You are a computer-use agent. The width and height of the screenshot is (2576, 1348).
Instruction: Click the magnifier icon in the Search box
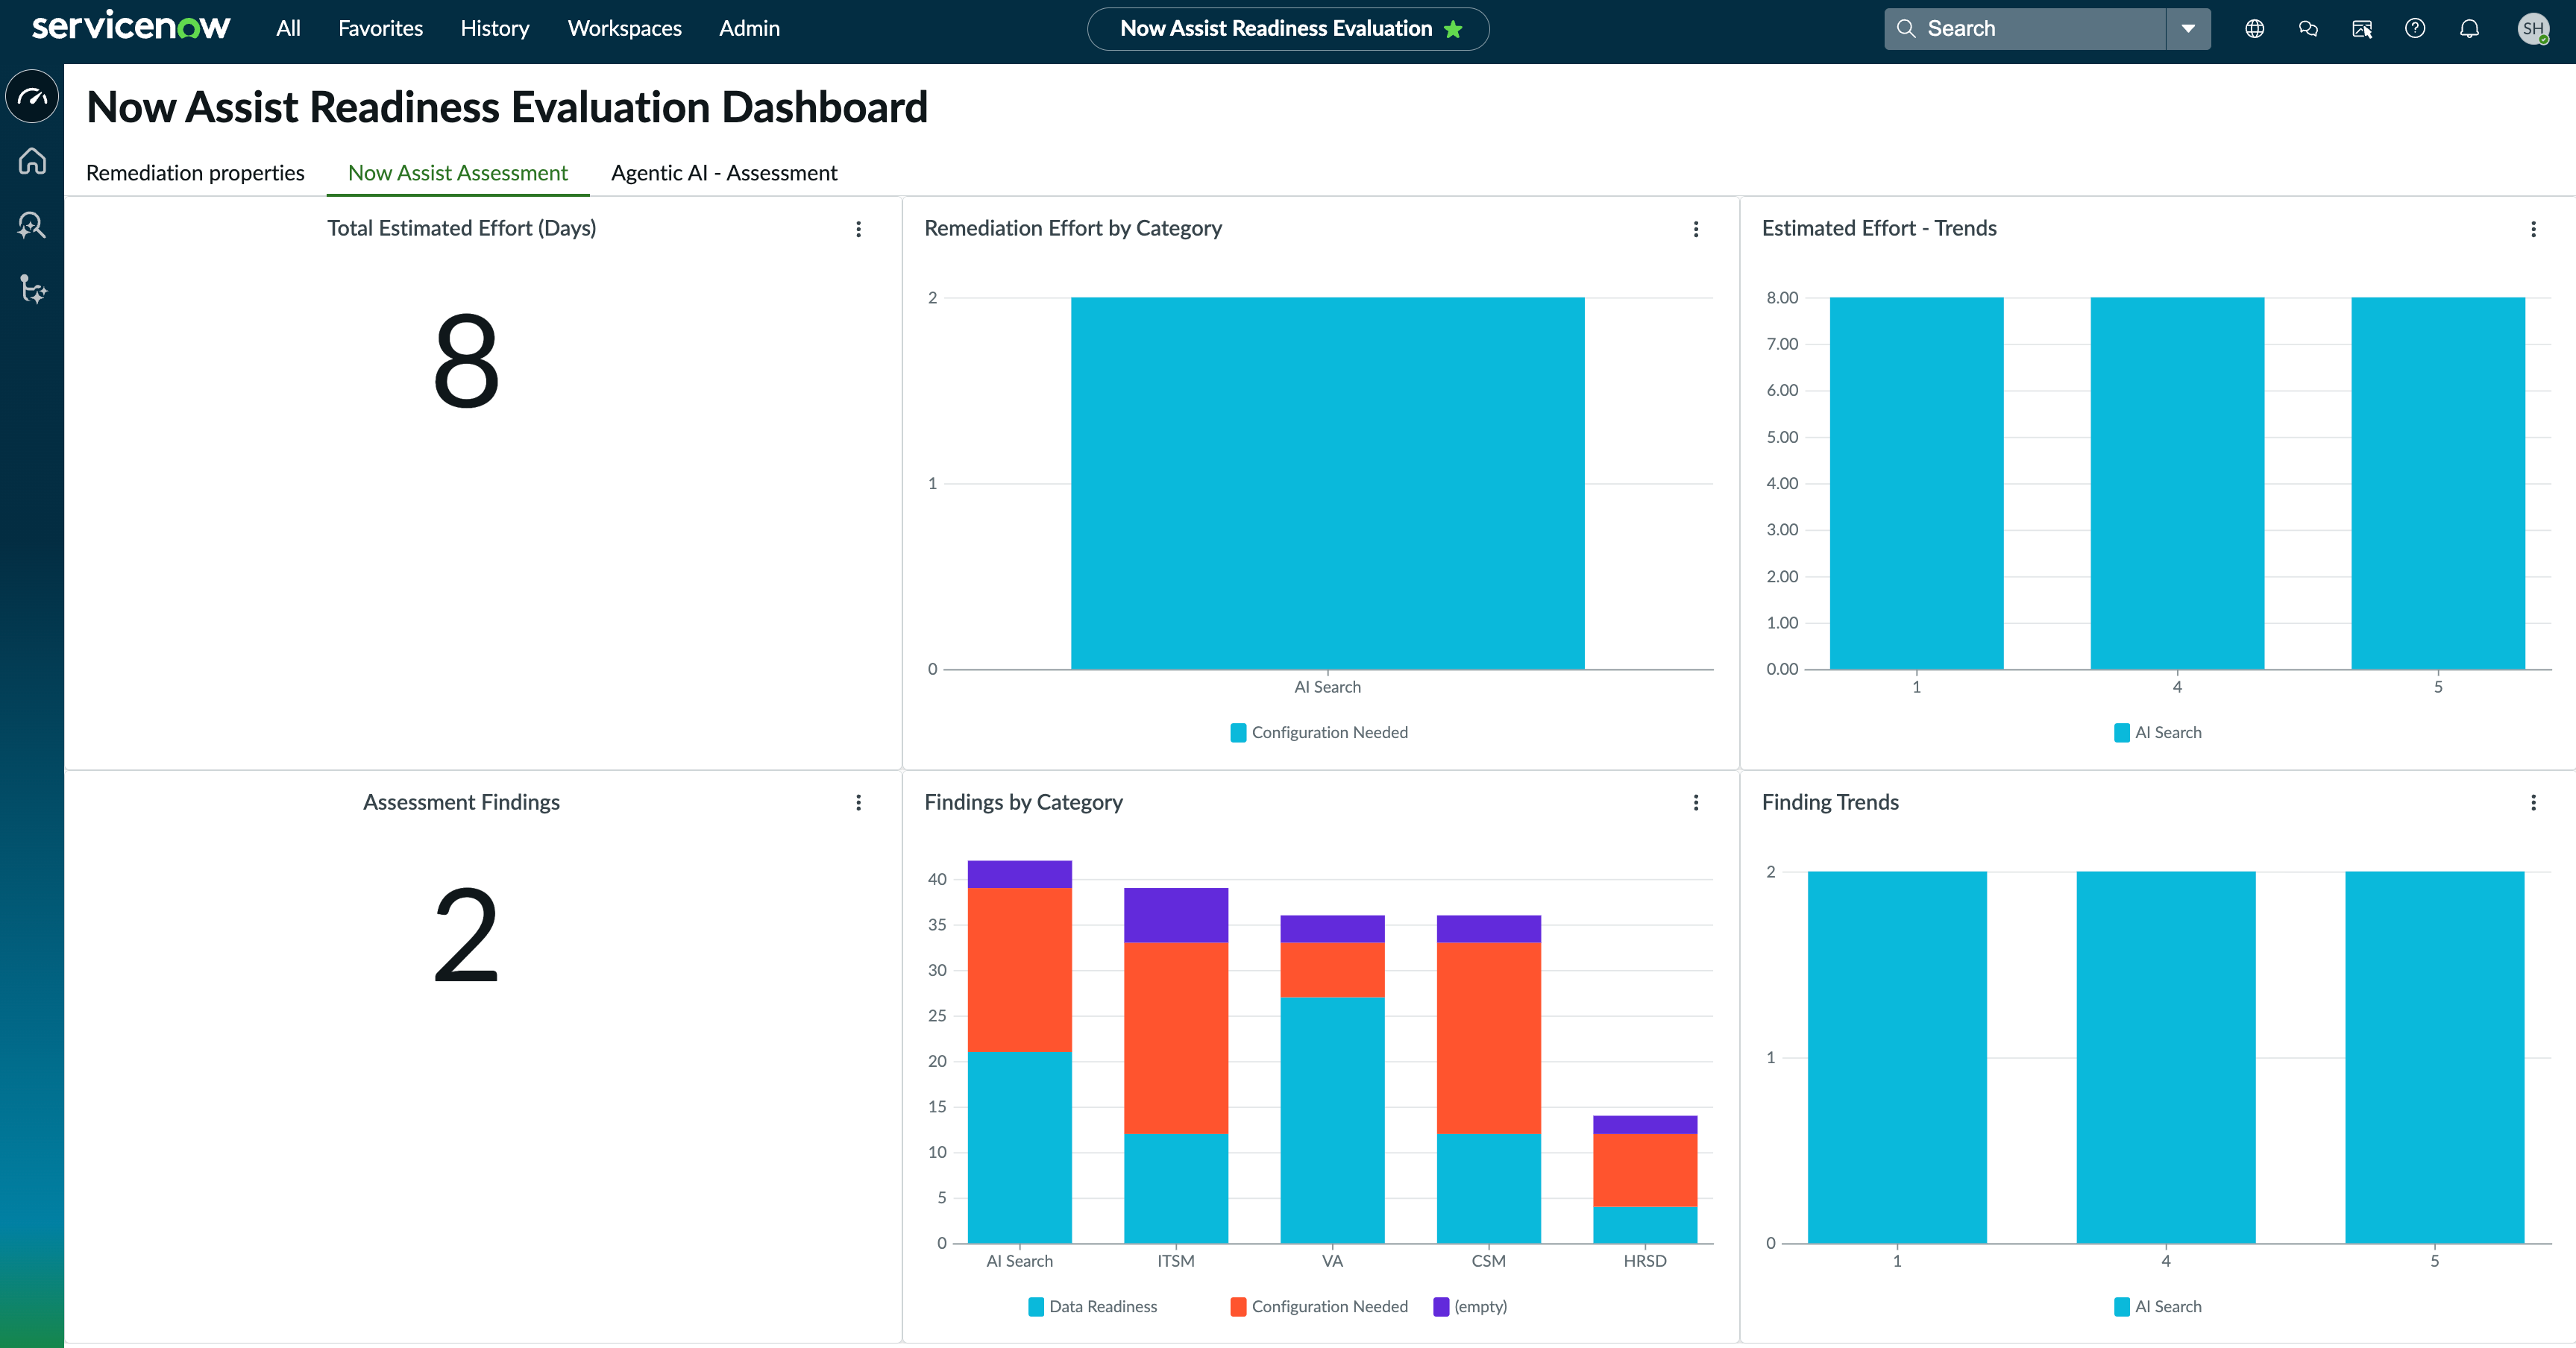tap(1906, 28)
